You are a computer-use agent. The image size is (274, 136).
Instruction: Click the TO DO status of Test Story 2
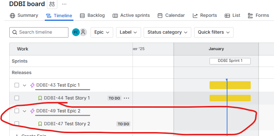[x=123, y=124]
